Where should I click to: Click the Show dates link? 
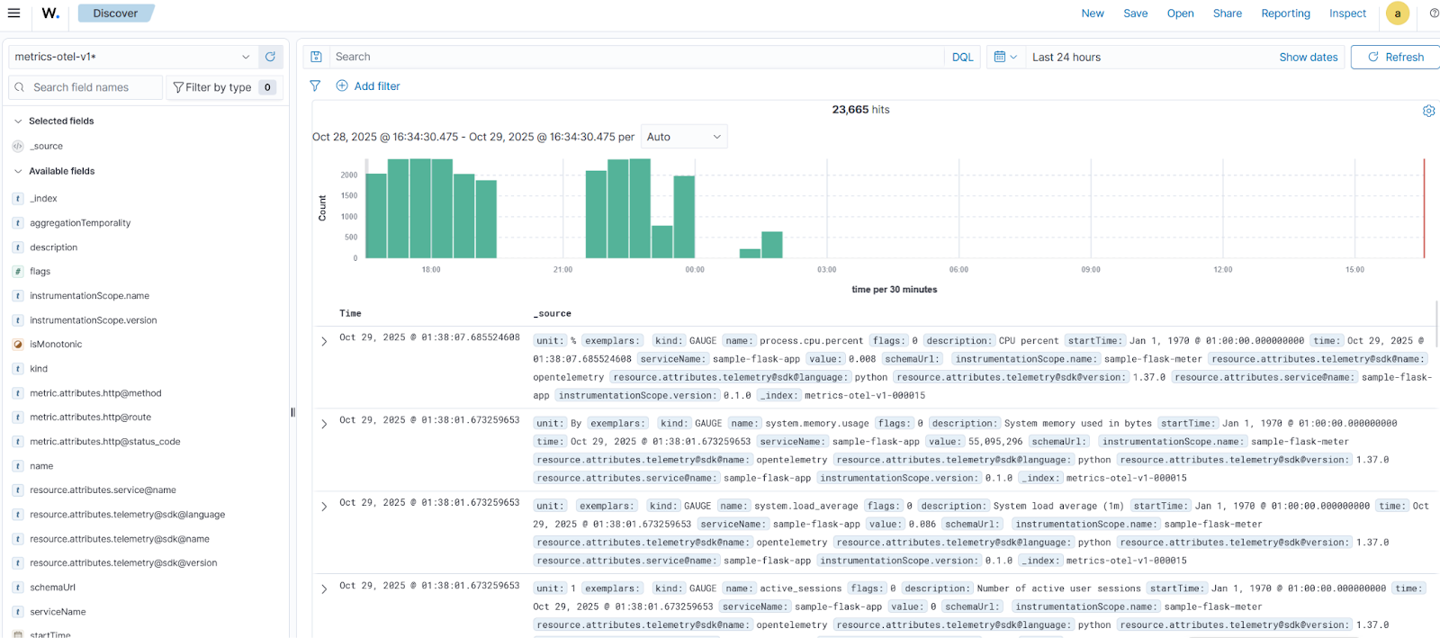(1308, 57)
